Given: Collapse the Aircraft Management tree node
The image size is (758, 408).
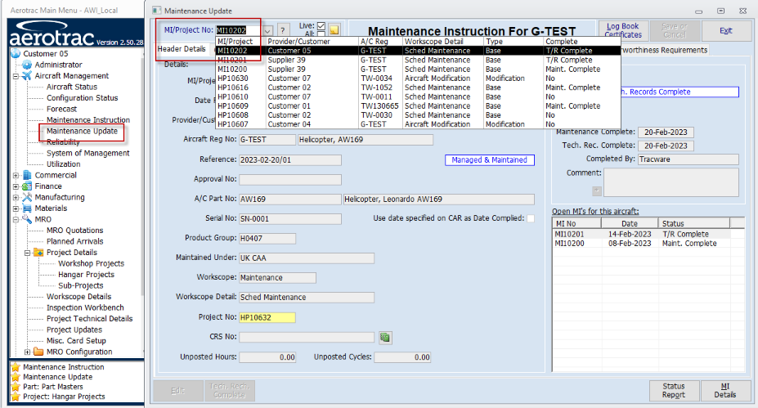Looking at the screenshot, I should 16,76.
